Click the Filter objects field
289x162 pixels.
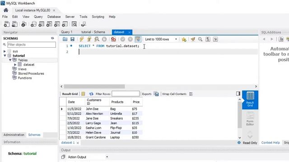pos(32,45)
